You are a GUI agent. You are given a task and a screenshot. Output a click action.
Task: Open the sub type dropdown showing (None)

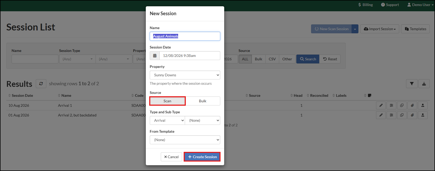[203, 120]
